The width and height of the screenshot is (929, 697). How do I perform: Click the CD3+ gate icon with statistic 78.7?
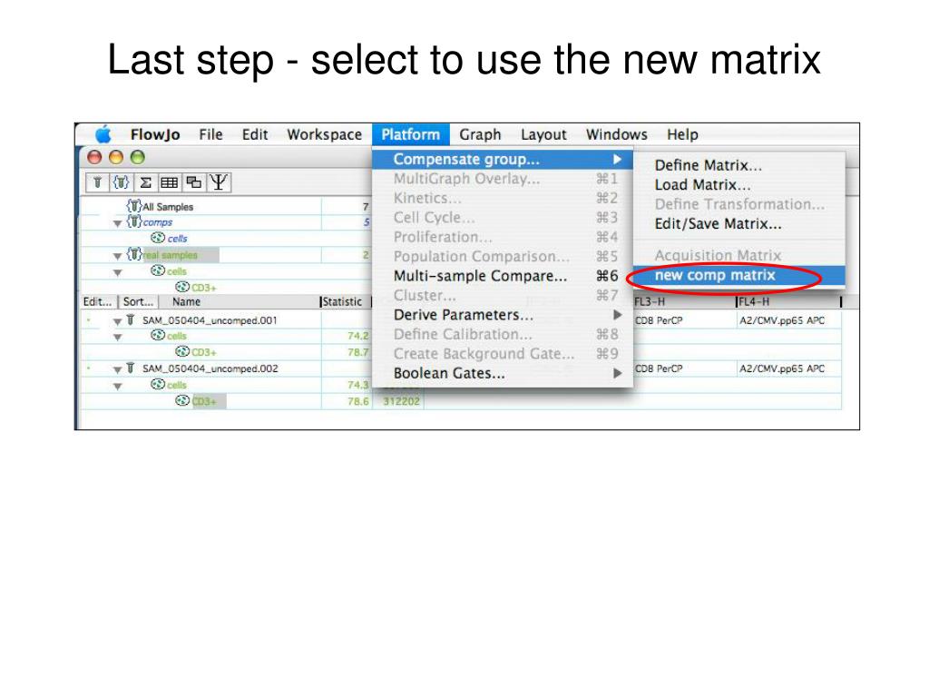pos(182,351)
